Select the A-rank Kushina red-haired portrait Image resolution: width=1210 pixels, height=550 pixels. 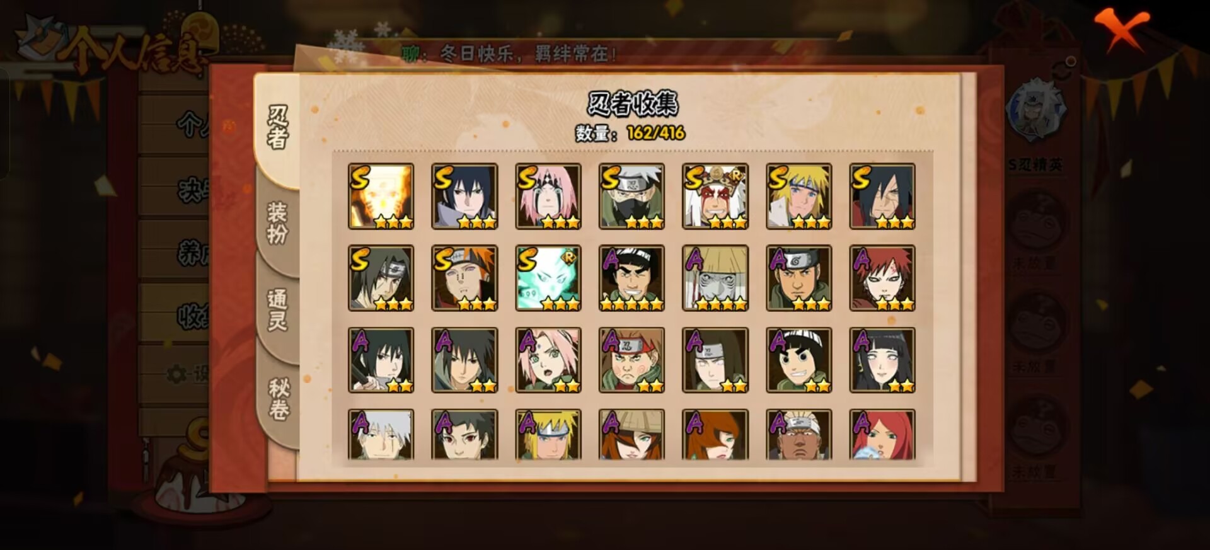(882, 435)
